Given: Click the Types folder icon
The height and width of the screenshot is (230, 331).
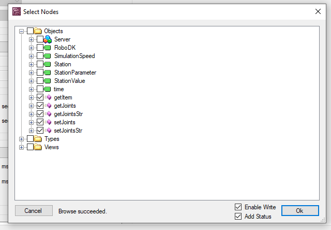Looking at the screenshot, I should pyautogui.click(x=38, y=139).
